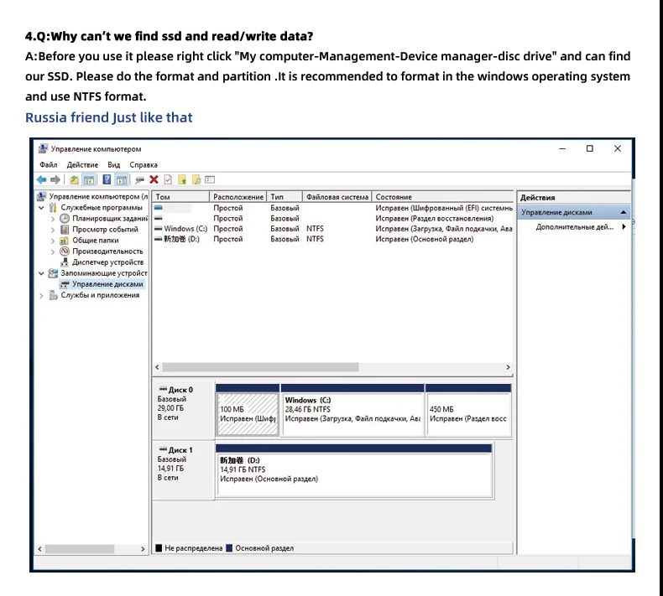
Task: Open the Действие menu
Action: 82,165
